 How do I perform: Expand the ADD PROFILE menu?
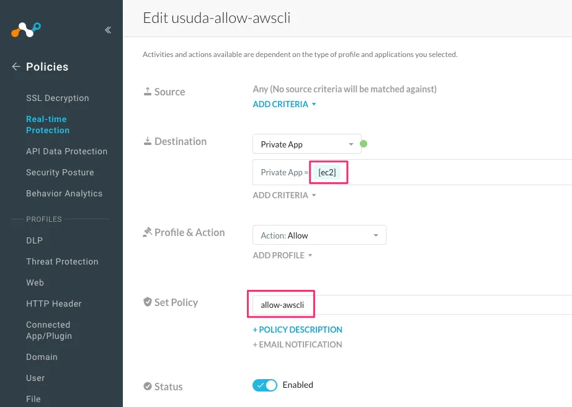tap(282, 255)
